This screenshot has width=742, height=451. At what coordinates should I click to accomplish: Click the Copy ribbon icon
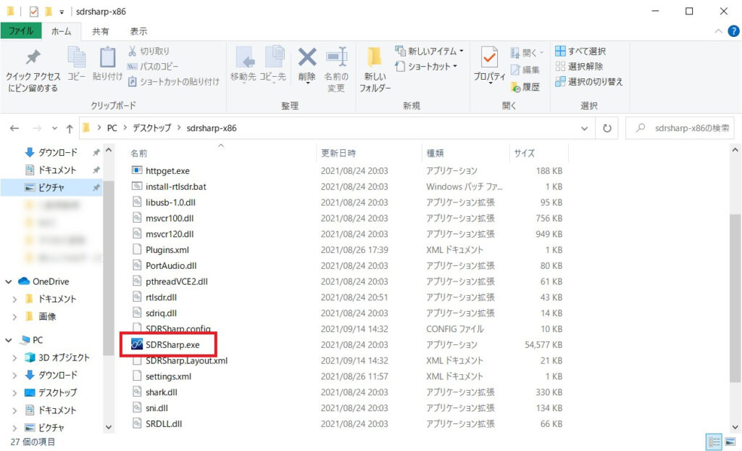(x=76, y=64)
